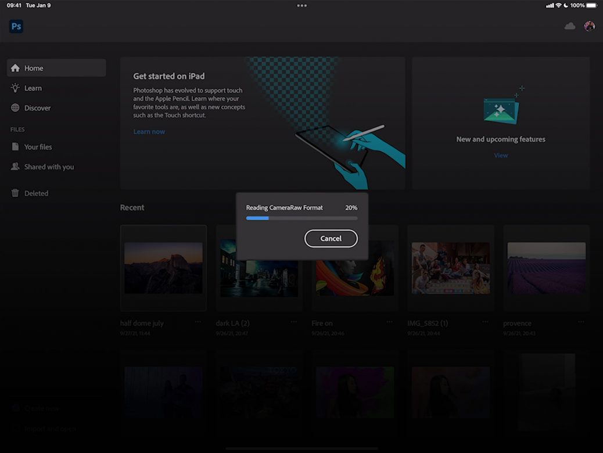Click the "9/26/21, 20:43" date text
Image resolution: width=603 pixels, height=453 pixels.
pyautogui.click(x=519, y=333)
